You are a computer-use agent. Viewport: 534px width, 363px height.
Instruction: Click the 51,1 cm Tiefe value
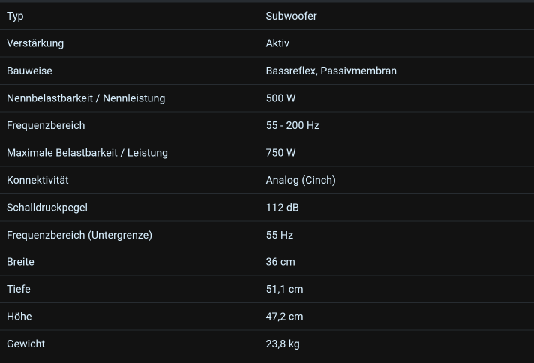284,289
